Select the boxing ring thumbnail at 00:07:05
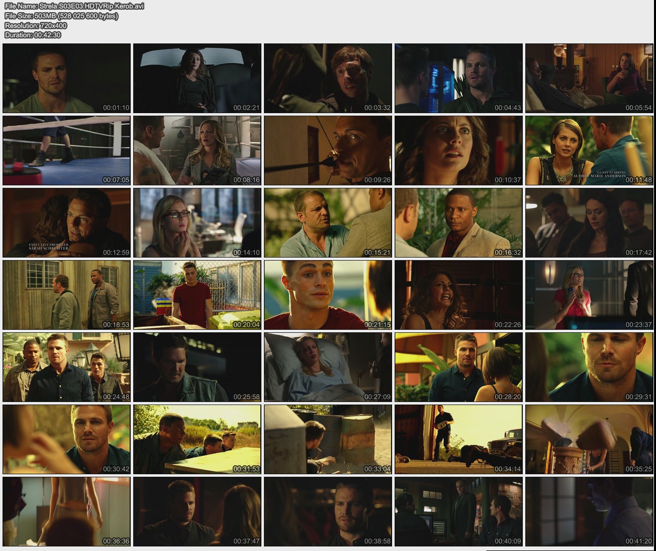Image resolution: width=656 pixels, height=551 pixels. (67, 151)
